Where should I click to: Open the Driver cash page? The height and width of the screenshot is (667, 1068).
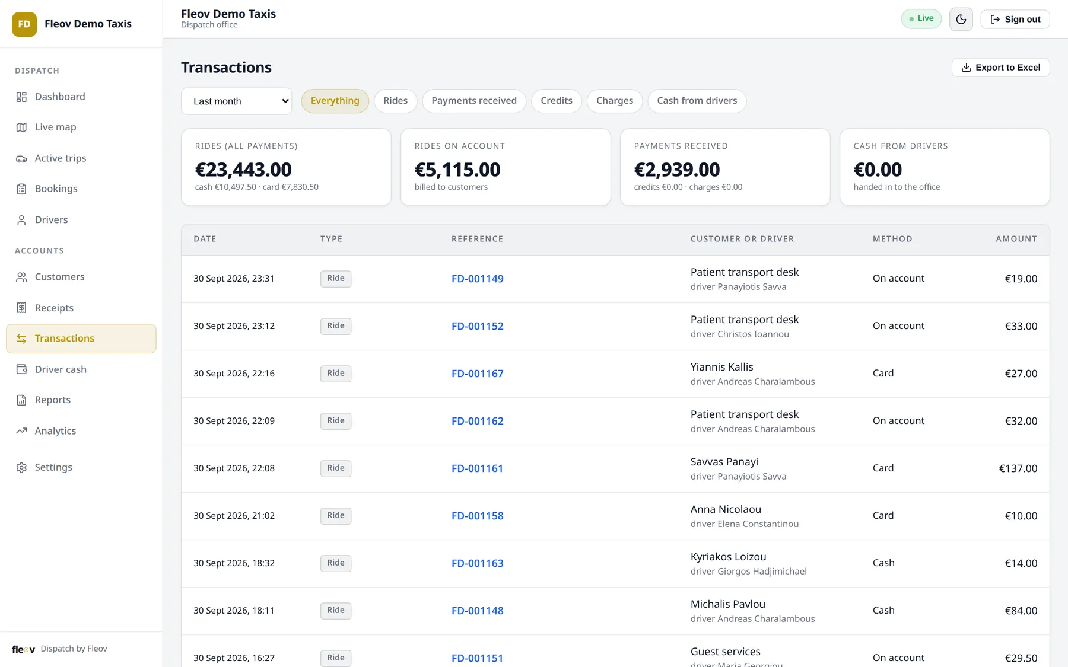coord(81,369)
